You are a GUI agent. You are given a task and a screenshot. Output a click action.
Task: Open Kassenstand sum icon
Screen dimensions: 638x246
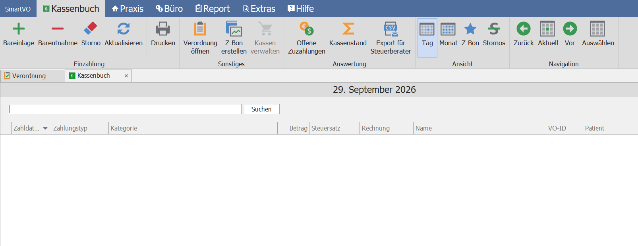(348, 29)
